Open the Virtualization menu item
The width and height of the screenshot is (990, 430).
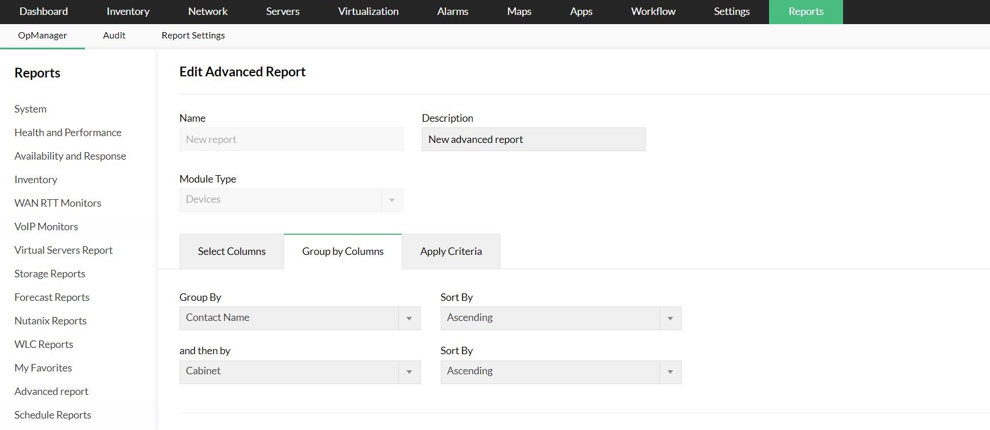click(368, 11)
